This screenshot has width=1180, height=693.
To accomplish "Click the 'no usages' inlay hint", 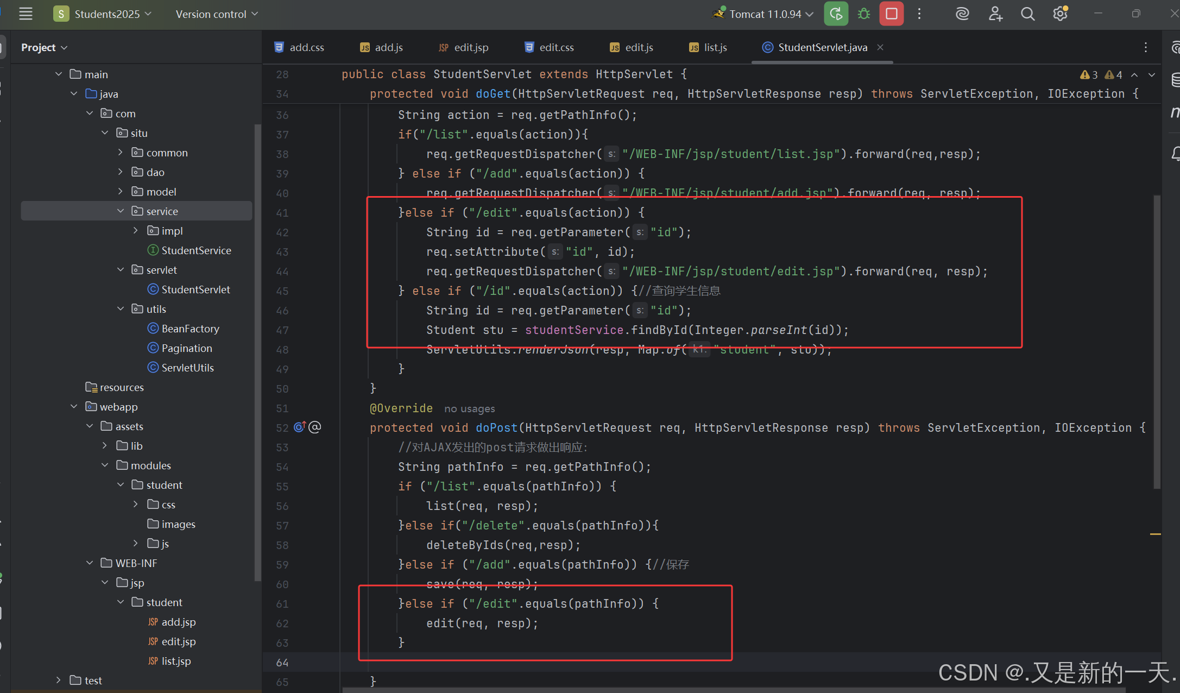I will [470, 408].
